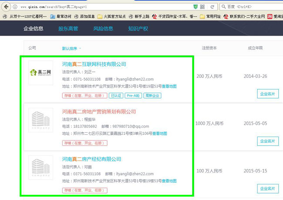Expand the 默认排序 sort dropdown
This screenshot has height=200, width=283.
tap(71, 48)
